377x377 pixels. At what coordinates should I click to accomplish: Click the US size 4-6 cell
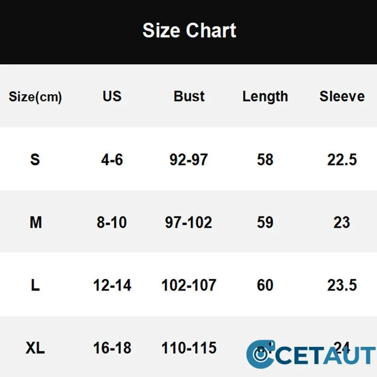112,159
